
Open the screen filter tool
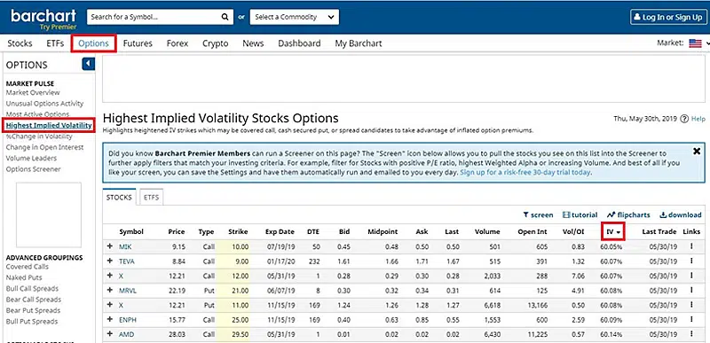(x=538, y=215)
